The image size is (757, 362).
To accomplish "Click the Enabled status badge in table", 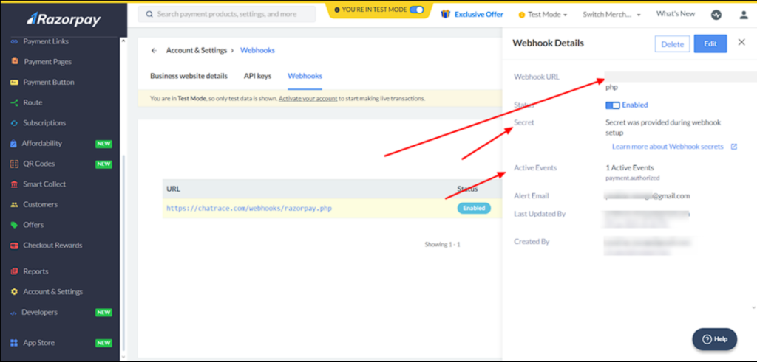I will pyautogui.click(x=474, y=209).
